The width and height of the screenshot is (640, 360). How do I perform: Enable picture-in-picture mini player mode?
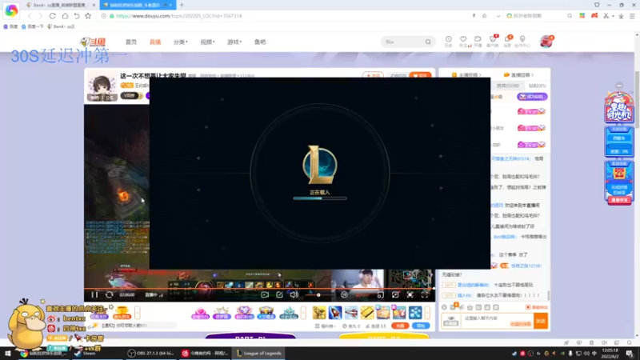pyautogui.click(x=381, y=294)
